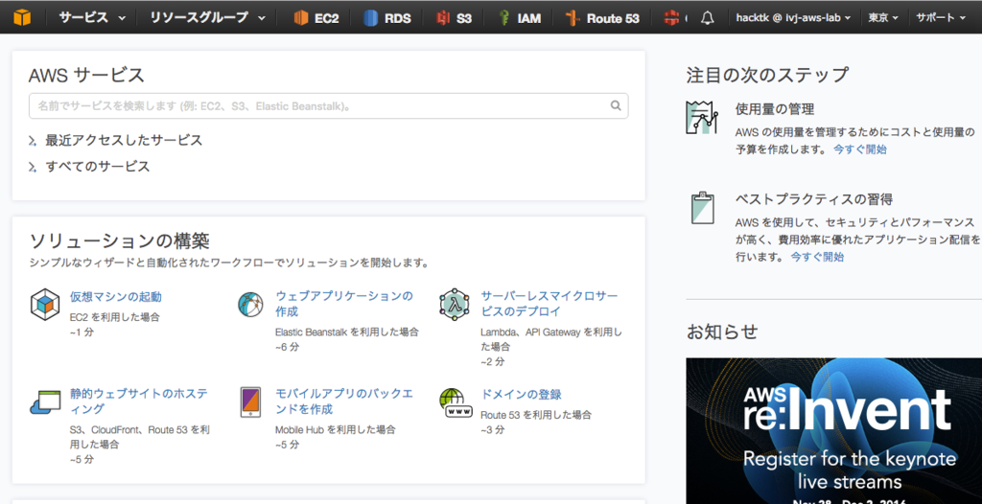Open the サービス dropdown menu
This screenshot has height=504, width=982.
click(93, 18)
